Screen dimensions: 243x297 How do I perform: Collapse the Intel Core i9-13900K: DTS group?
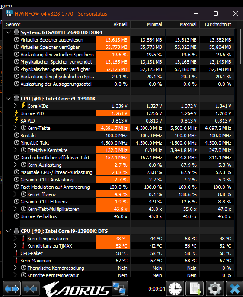point(8,231)
